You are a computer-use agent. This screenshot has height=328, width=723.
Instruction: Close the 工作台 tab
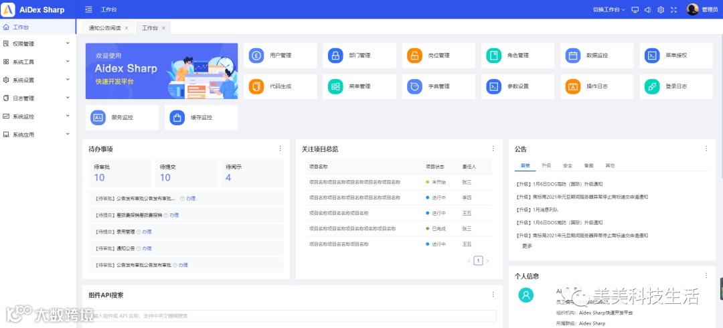coord(163,28)
